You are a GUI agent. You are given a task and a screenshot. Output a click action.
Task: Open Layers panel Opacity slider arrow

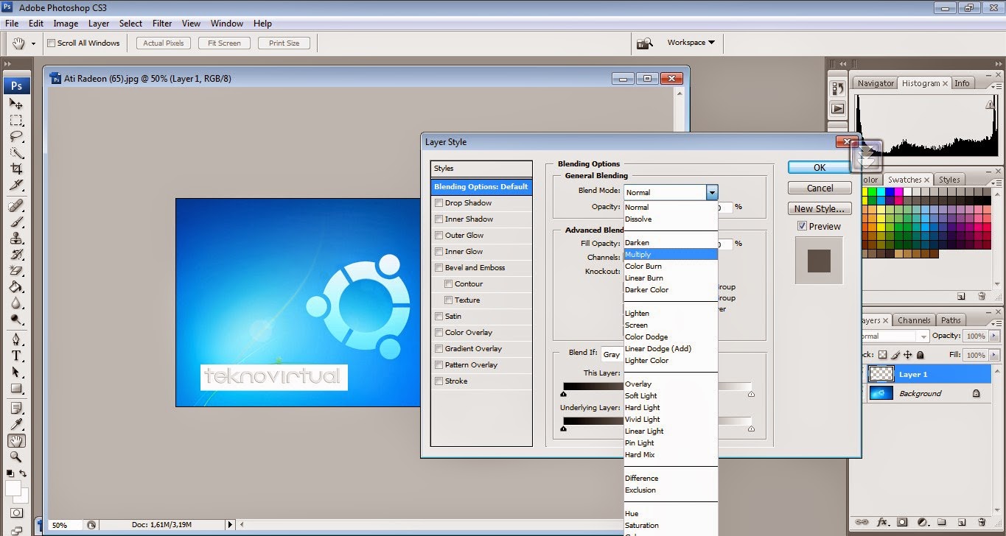(x=993, y=336)
